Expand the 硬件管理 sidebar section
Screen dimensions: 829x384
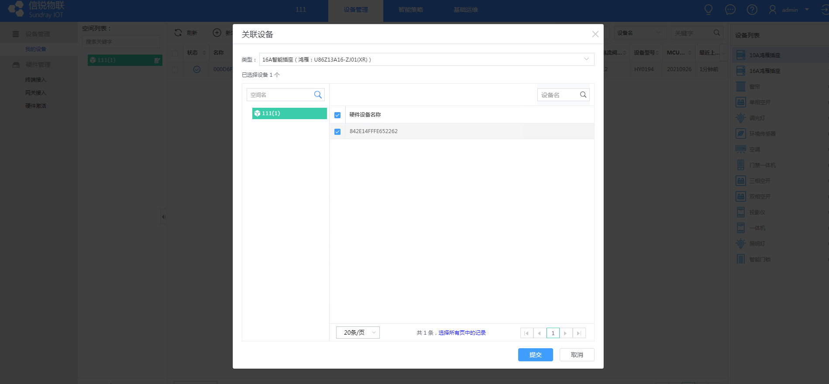point(38,65)
